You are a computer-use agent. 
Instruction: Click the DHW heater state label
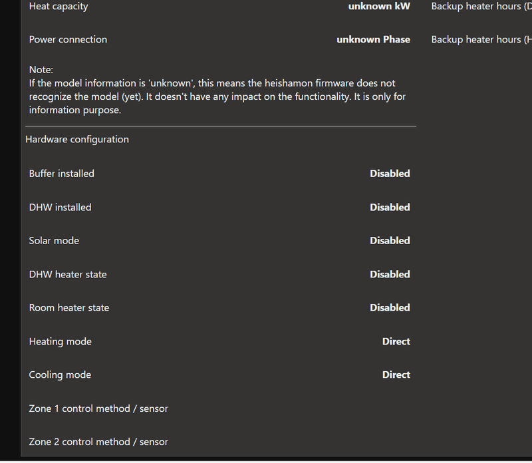pyautogui.click(x=68, y=275)
